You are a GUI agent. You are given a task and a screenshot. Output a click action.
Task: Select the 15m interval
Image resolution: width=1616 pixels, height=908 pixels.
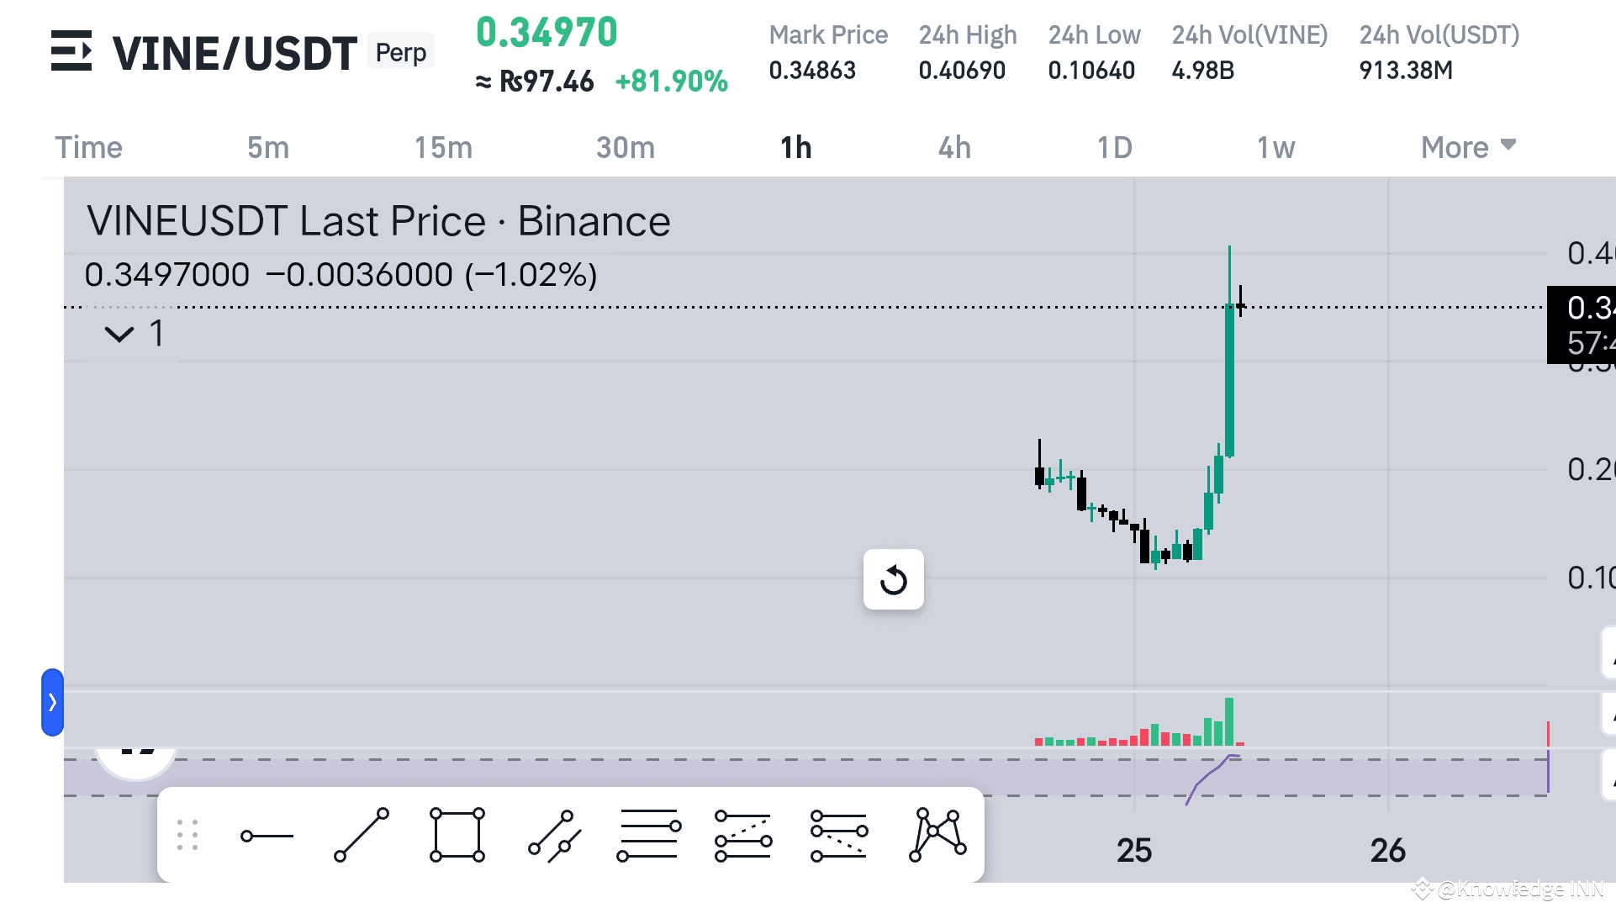pos(443,147)
